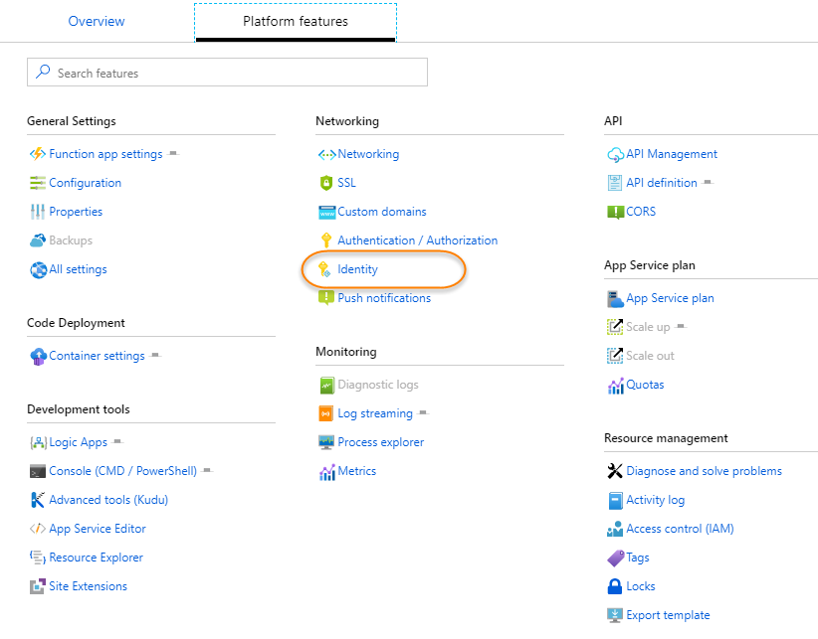Switch to the Overview tab
The height and width of the screenshot is (639, 818).
pos(97,21)
